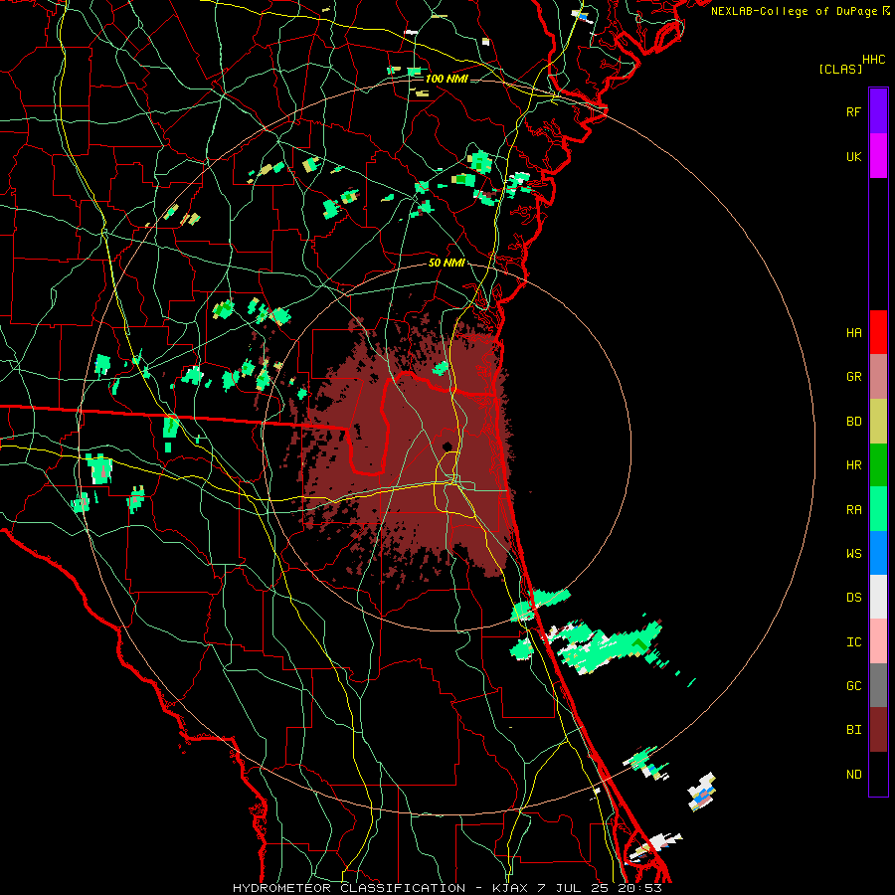Select the white DS legend swatch
Screen dimensions: 895x895
[878, 597]
